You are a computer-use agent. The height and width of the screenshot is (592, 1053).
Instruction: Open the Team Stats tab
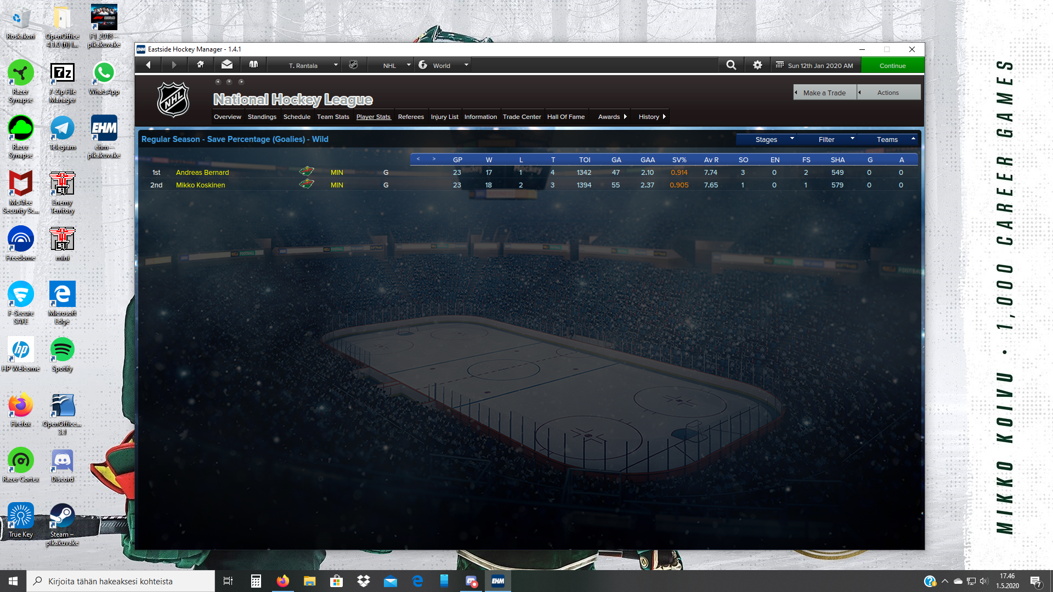[333, 117]
